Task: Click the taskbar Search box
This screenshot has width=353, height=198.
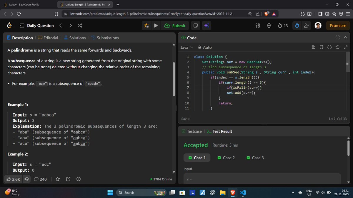Action: coord(141,193)
